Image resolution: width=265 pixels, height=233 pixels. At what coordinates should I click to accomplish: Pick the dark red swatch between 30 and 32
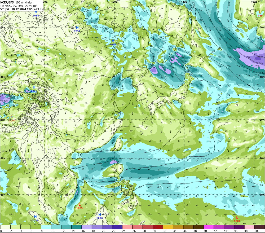pos(158,227)
